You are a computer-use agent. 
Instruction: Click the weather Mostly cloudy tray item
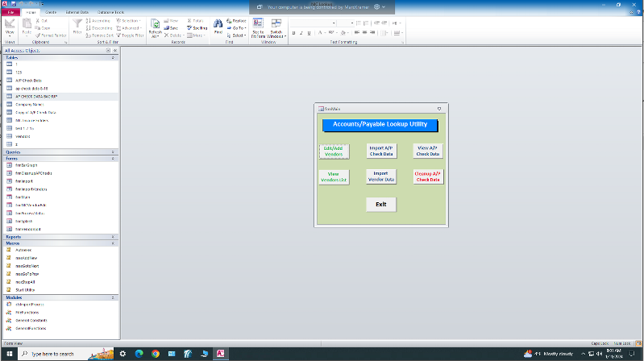[548, 354]
